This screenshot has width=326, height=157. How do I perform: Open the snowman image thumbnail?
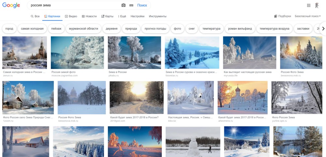193,142
